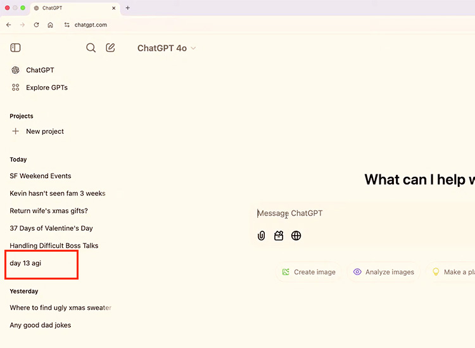Click the Projects section heading
The height and width of the screenshot is (348, 475).
[21, 116]
